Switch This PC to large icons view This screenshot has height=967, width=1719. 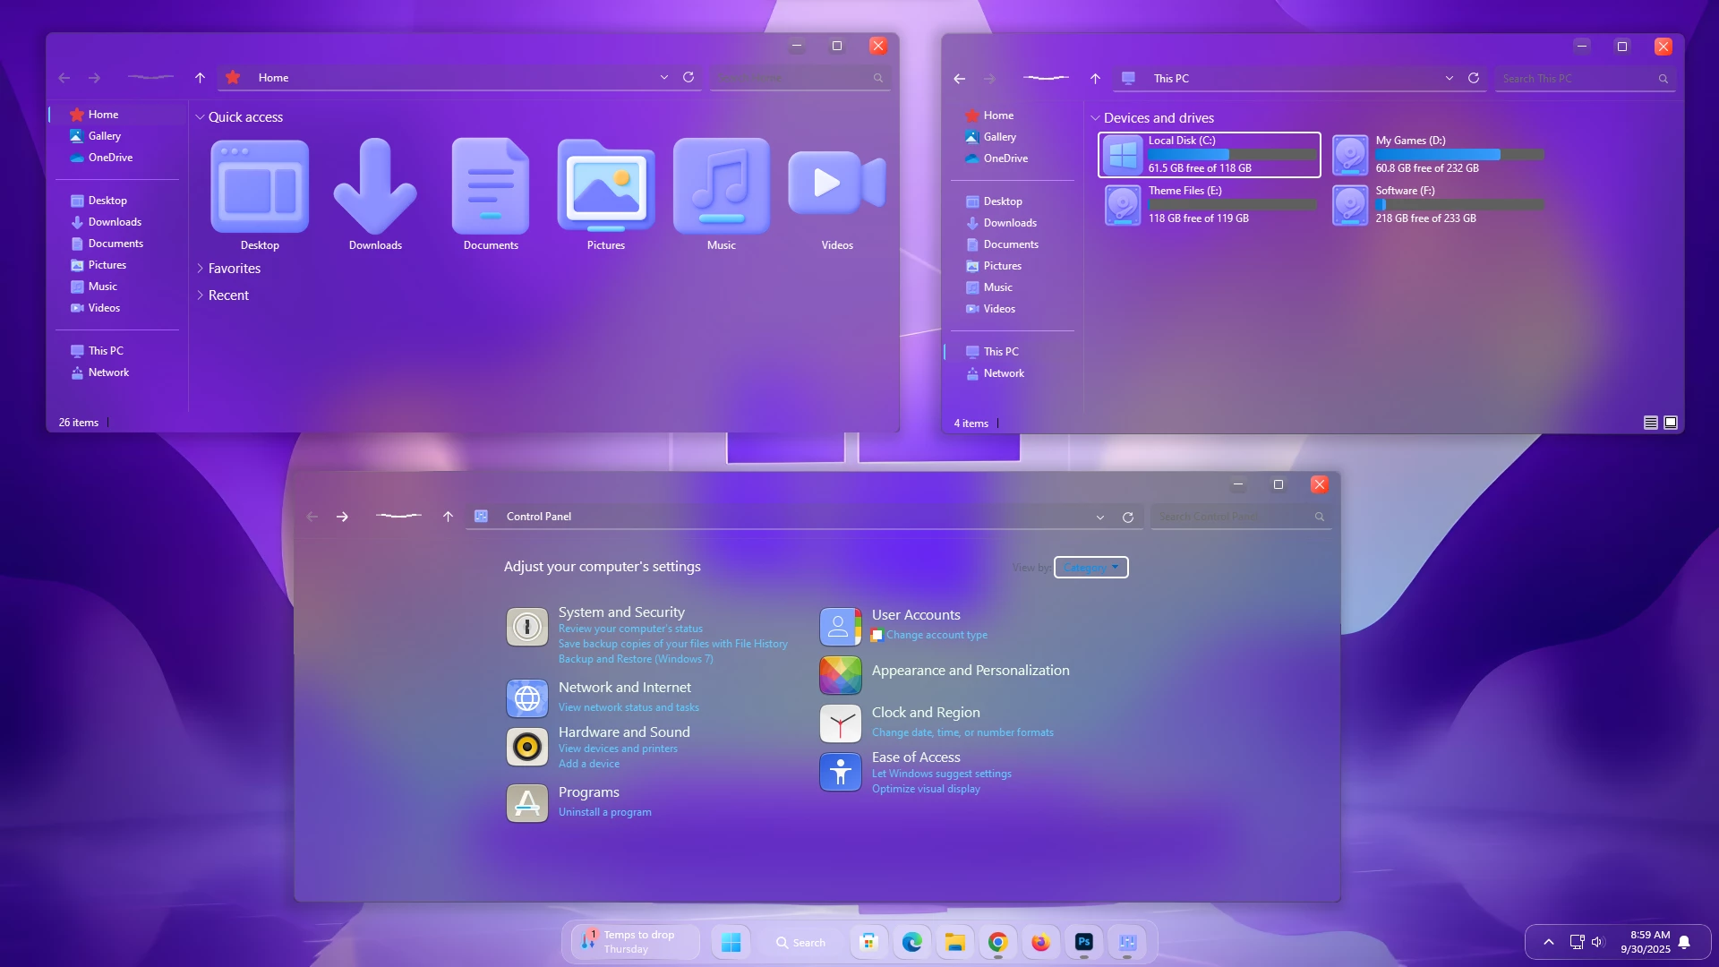pyautogui.click(x=1671, y=423)
